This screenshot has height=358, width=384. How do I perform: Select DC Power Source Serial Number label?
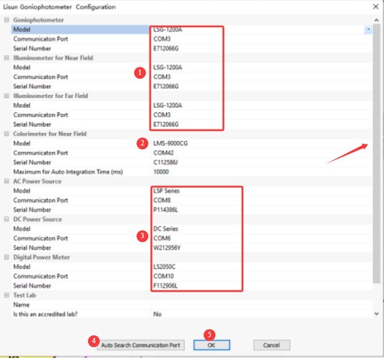pos(32,248)
